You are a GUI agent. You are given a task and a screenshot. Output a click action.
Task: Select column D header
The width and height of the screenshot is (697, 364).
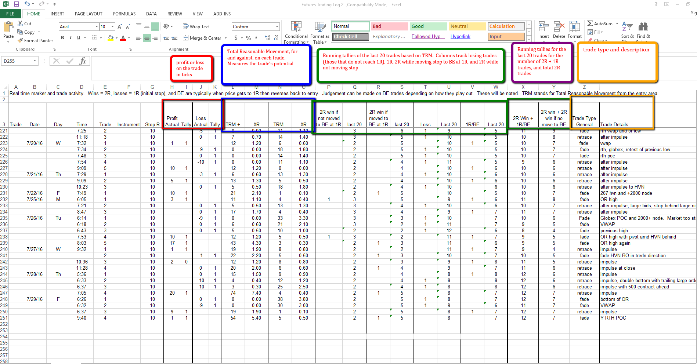click(82, 87)
